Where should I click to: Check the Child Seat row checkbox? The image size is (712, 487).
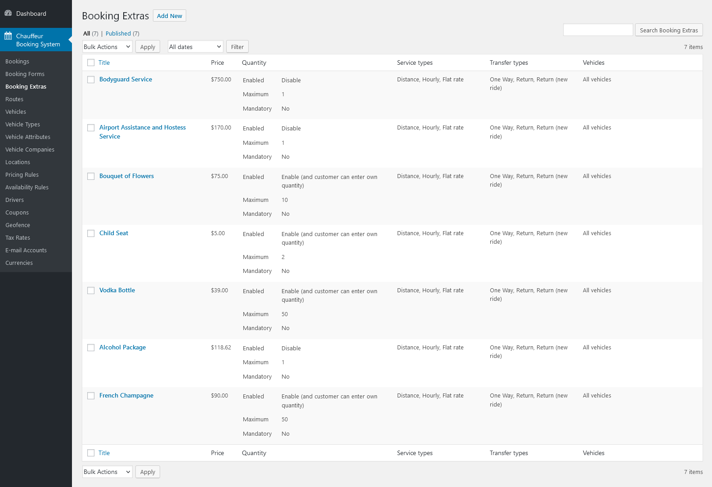(x=91, y=233)
